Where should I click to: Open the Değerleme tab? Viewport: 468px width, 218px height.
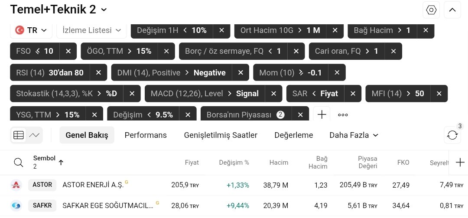coord(293,135)
